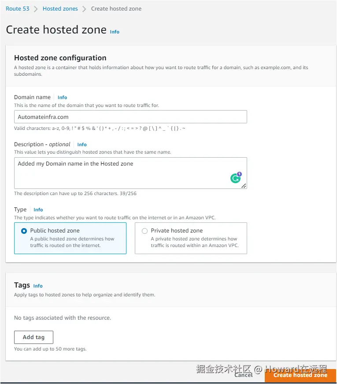
Task: Open the Domain name Info link
Action: 62,97
